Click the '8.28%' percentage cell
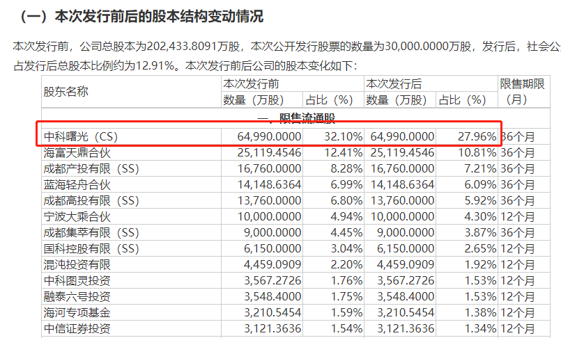The height and width of the screenshot is (338, 561). 346,169
